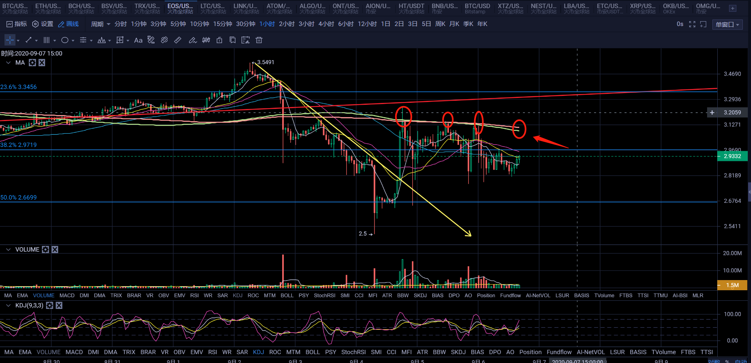This screenshot has width=751, height=363.
Task: Open KDJ(9,3,3) settings gear
Action: click(x=50, y=305)
